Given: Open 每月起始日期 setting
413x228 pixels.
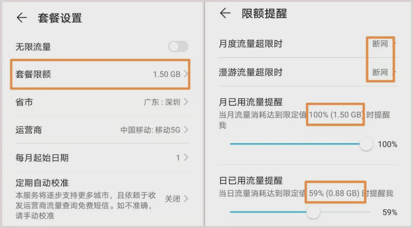Looking at the screenshot, I should (x=102, y=157).
